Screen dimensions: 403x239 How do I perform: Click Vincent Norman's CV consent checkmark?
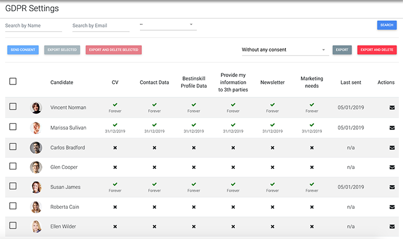115,105
